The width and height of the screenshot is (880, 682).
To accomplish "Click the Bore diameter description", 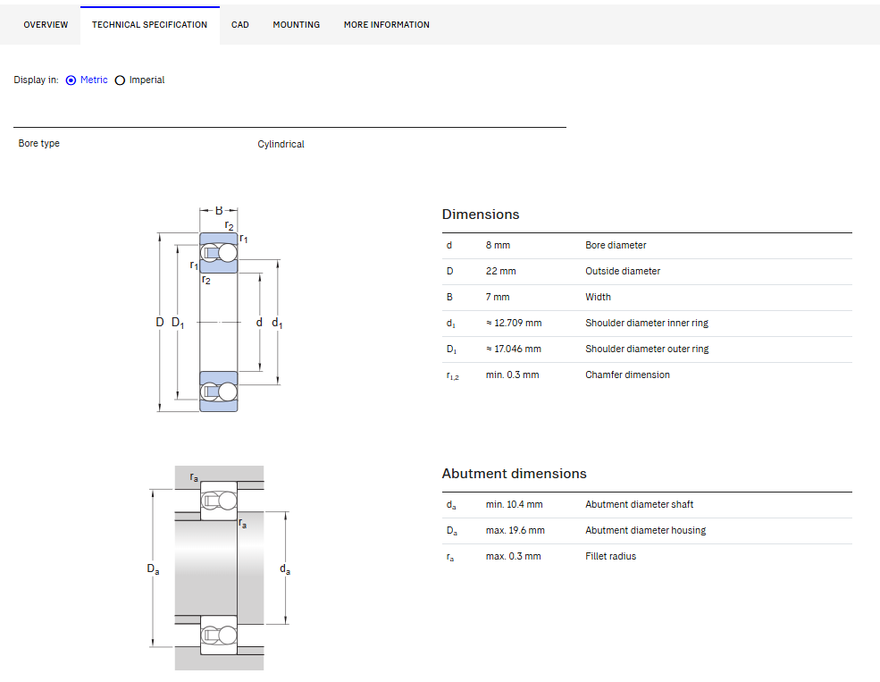I will pyautogui.click(x=616, y=245).
